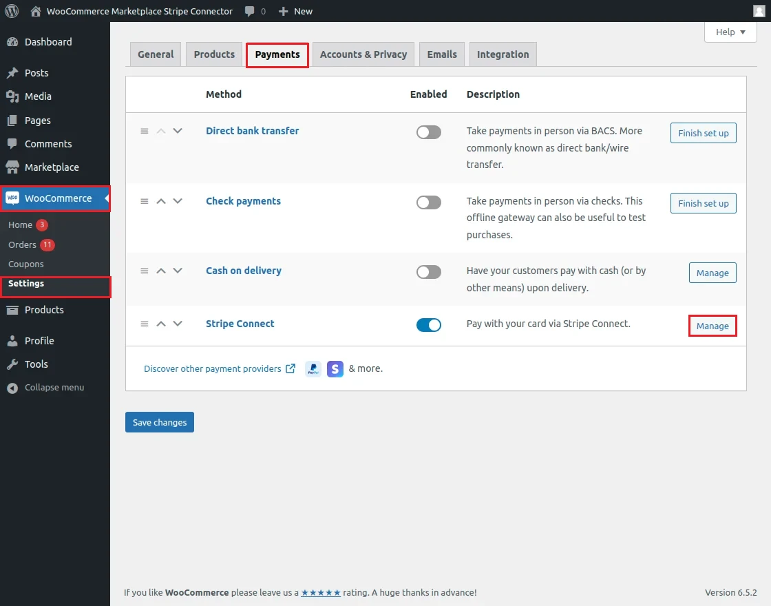Viewport: 771px width, 606px height.
Task: Enable the Cash on delivery toggle
Action: 428,272
